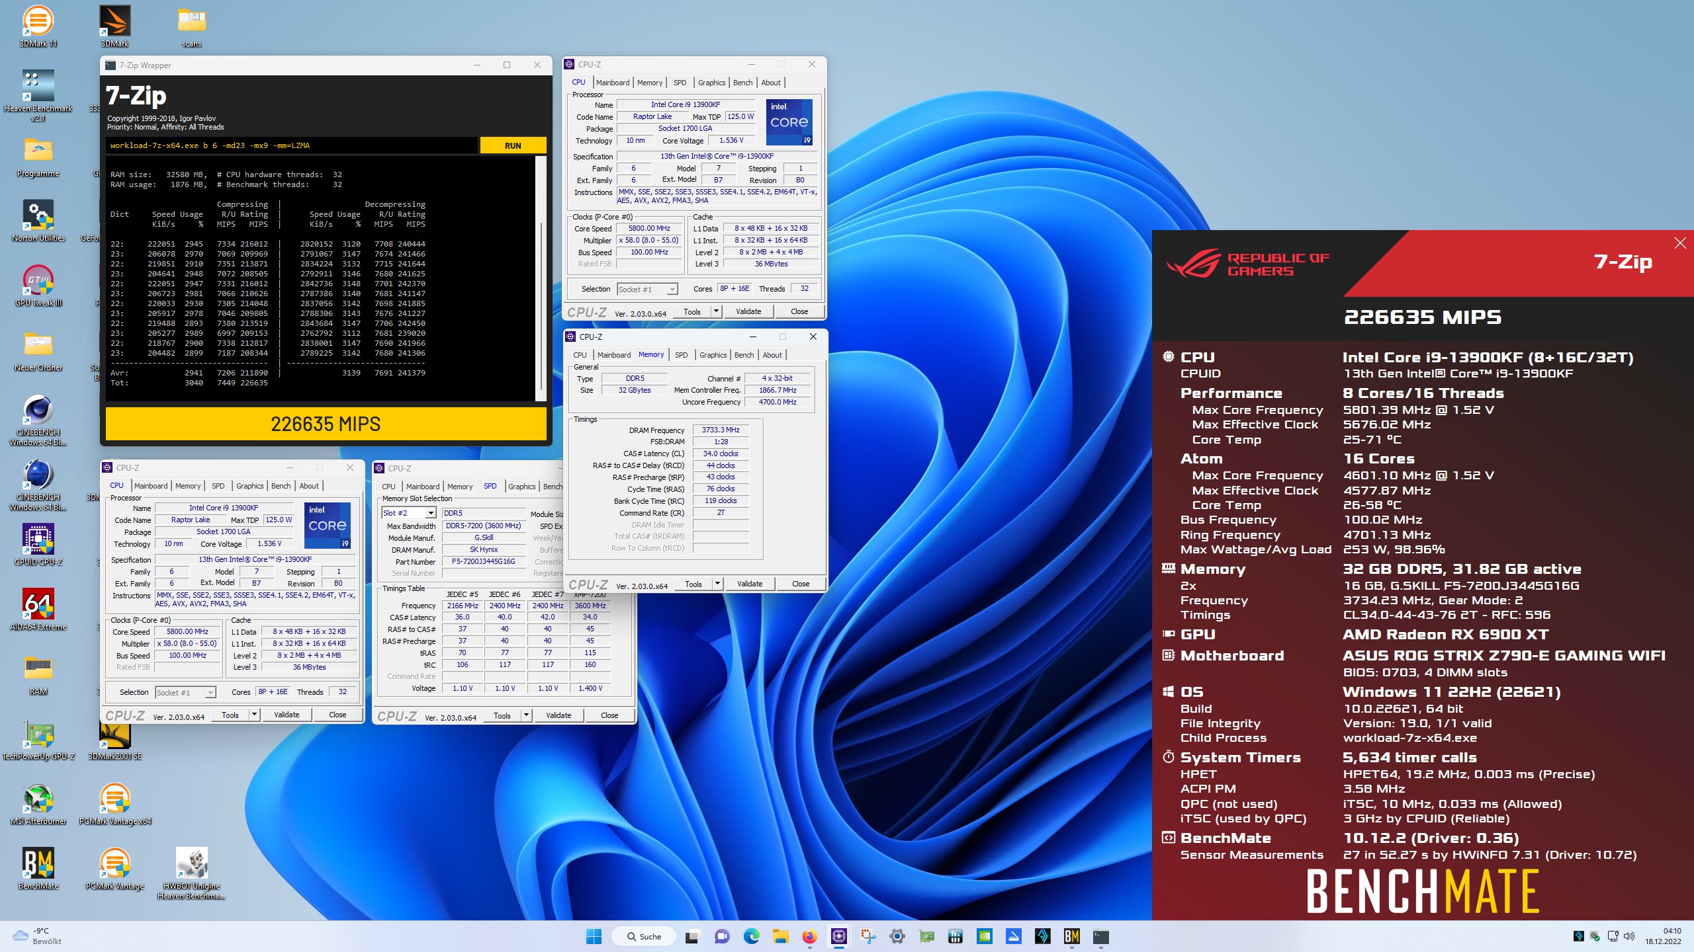Launch TechPowerUp GPU-Z desktop shortcut
The width and height of the screenshot is (1694, 952).
(x=38, y=739)
